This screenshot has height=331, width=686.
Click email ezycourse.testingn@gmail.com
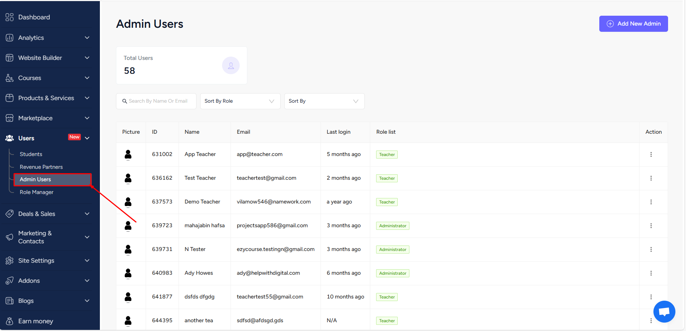tap(275, 249)
